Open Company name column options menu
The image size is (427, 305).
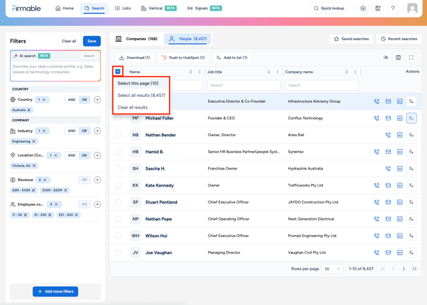[x=355, y=72]
